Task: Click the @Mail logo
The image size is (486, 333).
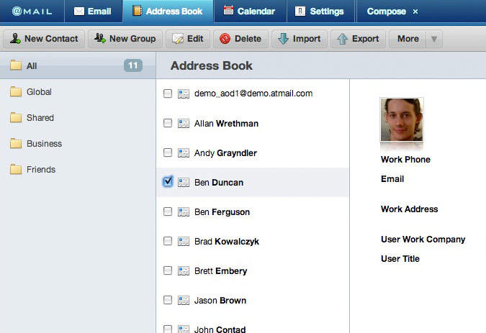Action: pos(32,12)
